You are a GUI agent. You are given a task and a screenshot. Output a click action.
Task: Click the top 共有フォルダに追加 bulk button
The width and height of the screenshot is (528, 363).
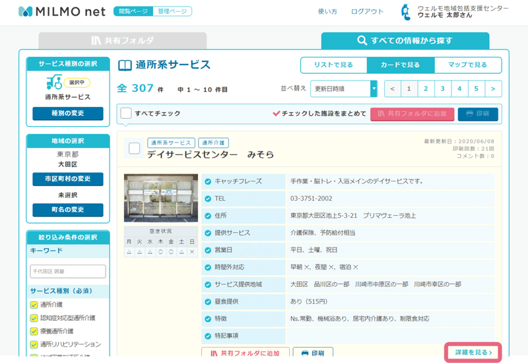[412, 114]
